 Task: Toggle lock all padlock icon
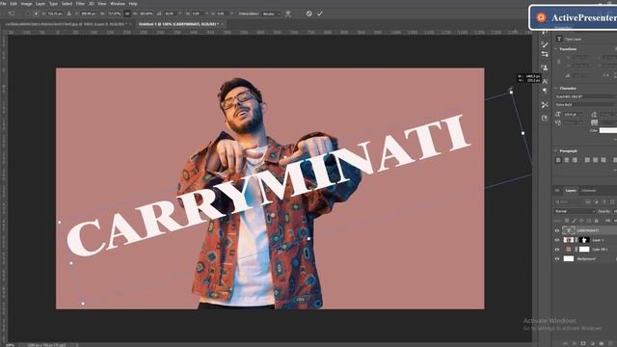coord(596,221)
